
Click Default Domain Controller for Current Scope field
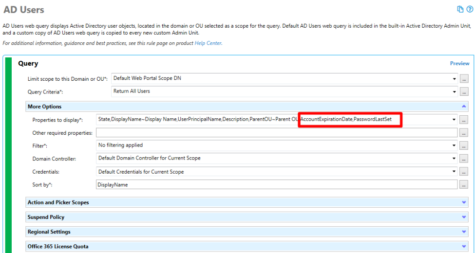[x=277, y=158]
